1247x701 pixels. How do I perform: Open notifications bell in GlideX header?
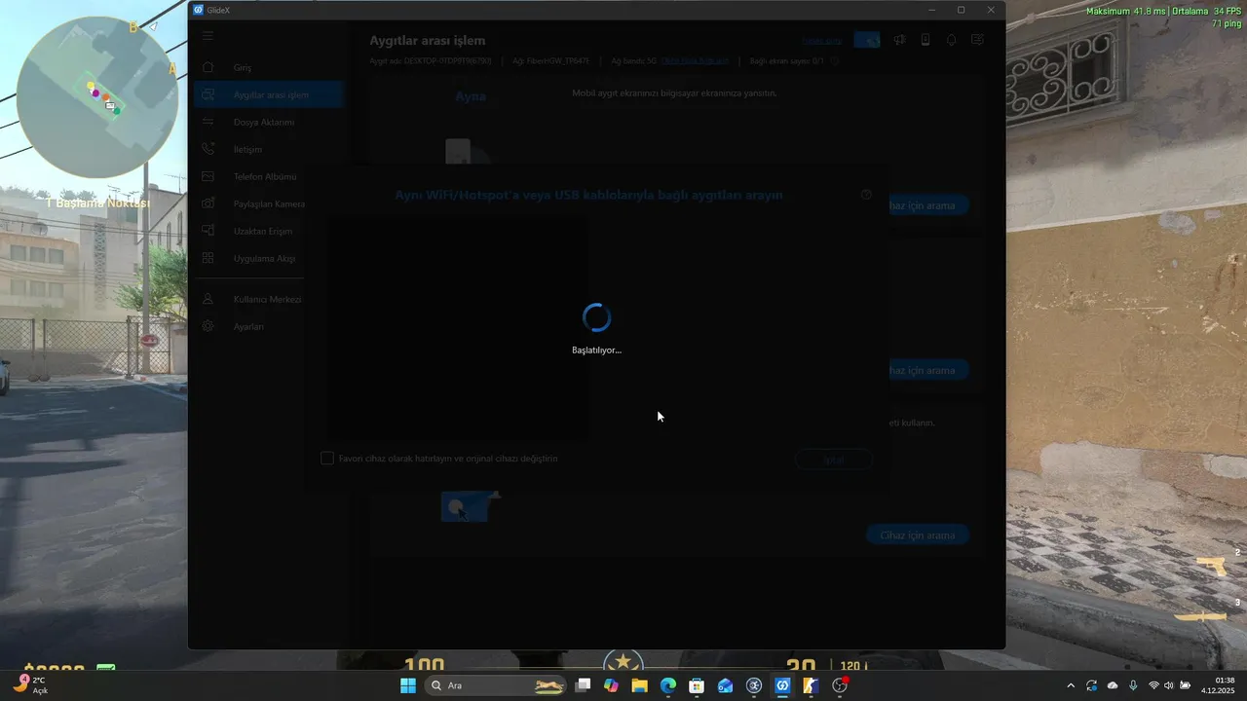[x=951, y=40]
